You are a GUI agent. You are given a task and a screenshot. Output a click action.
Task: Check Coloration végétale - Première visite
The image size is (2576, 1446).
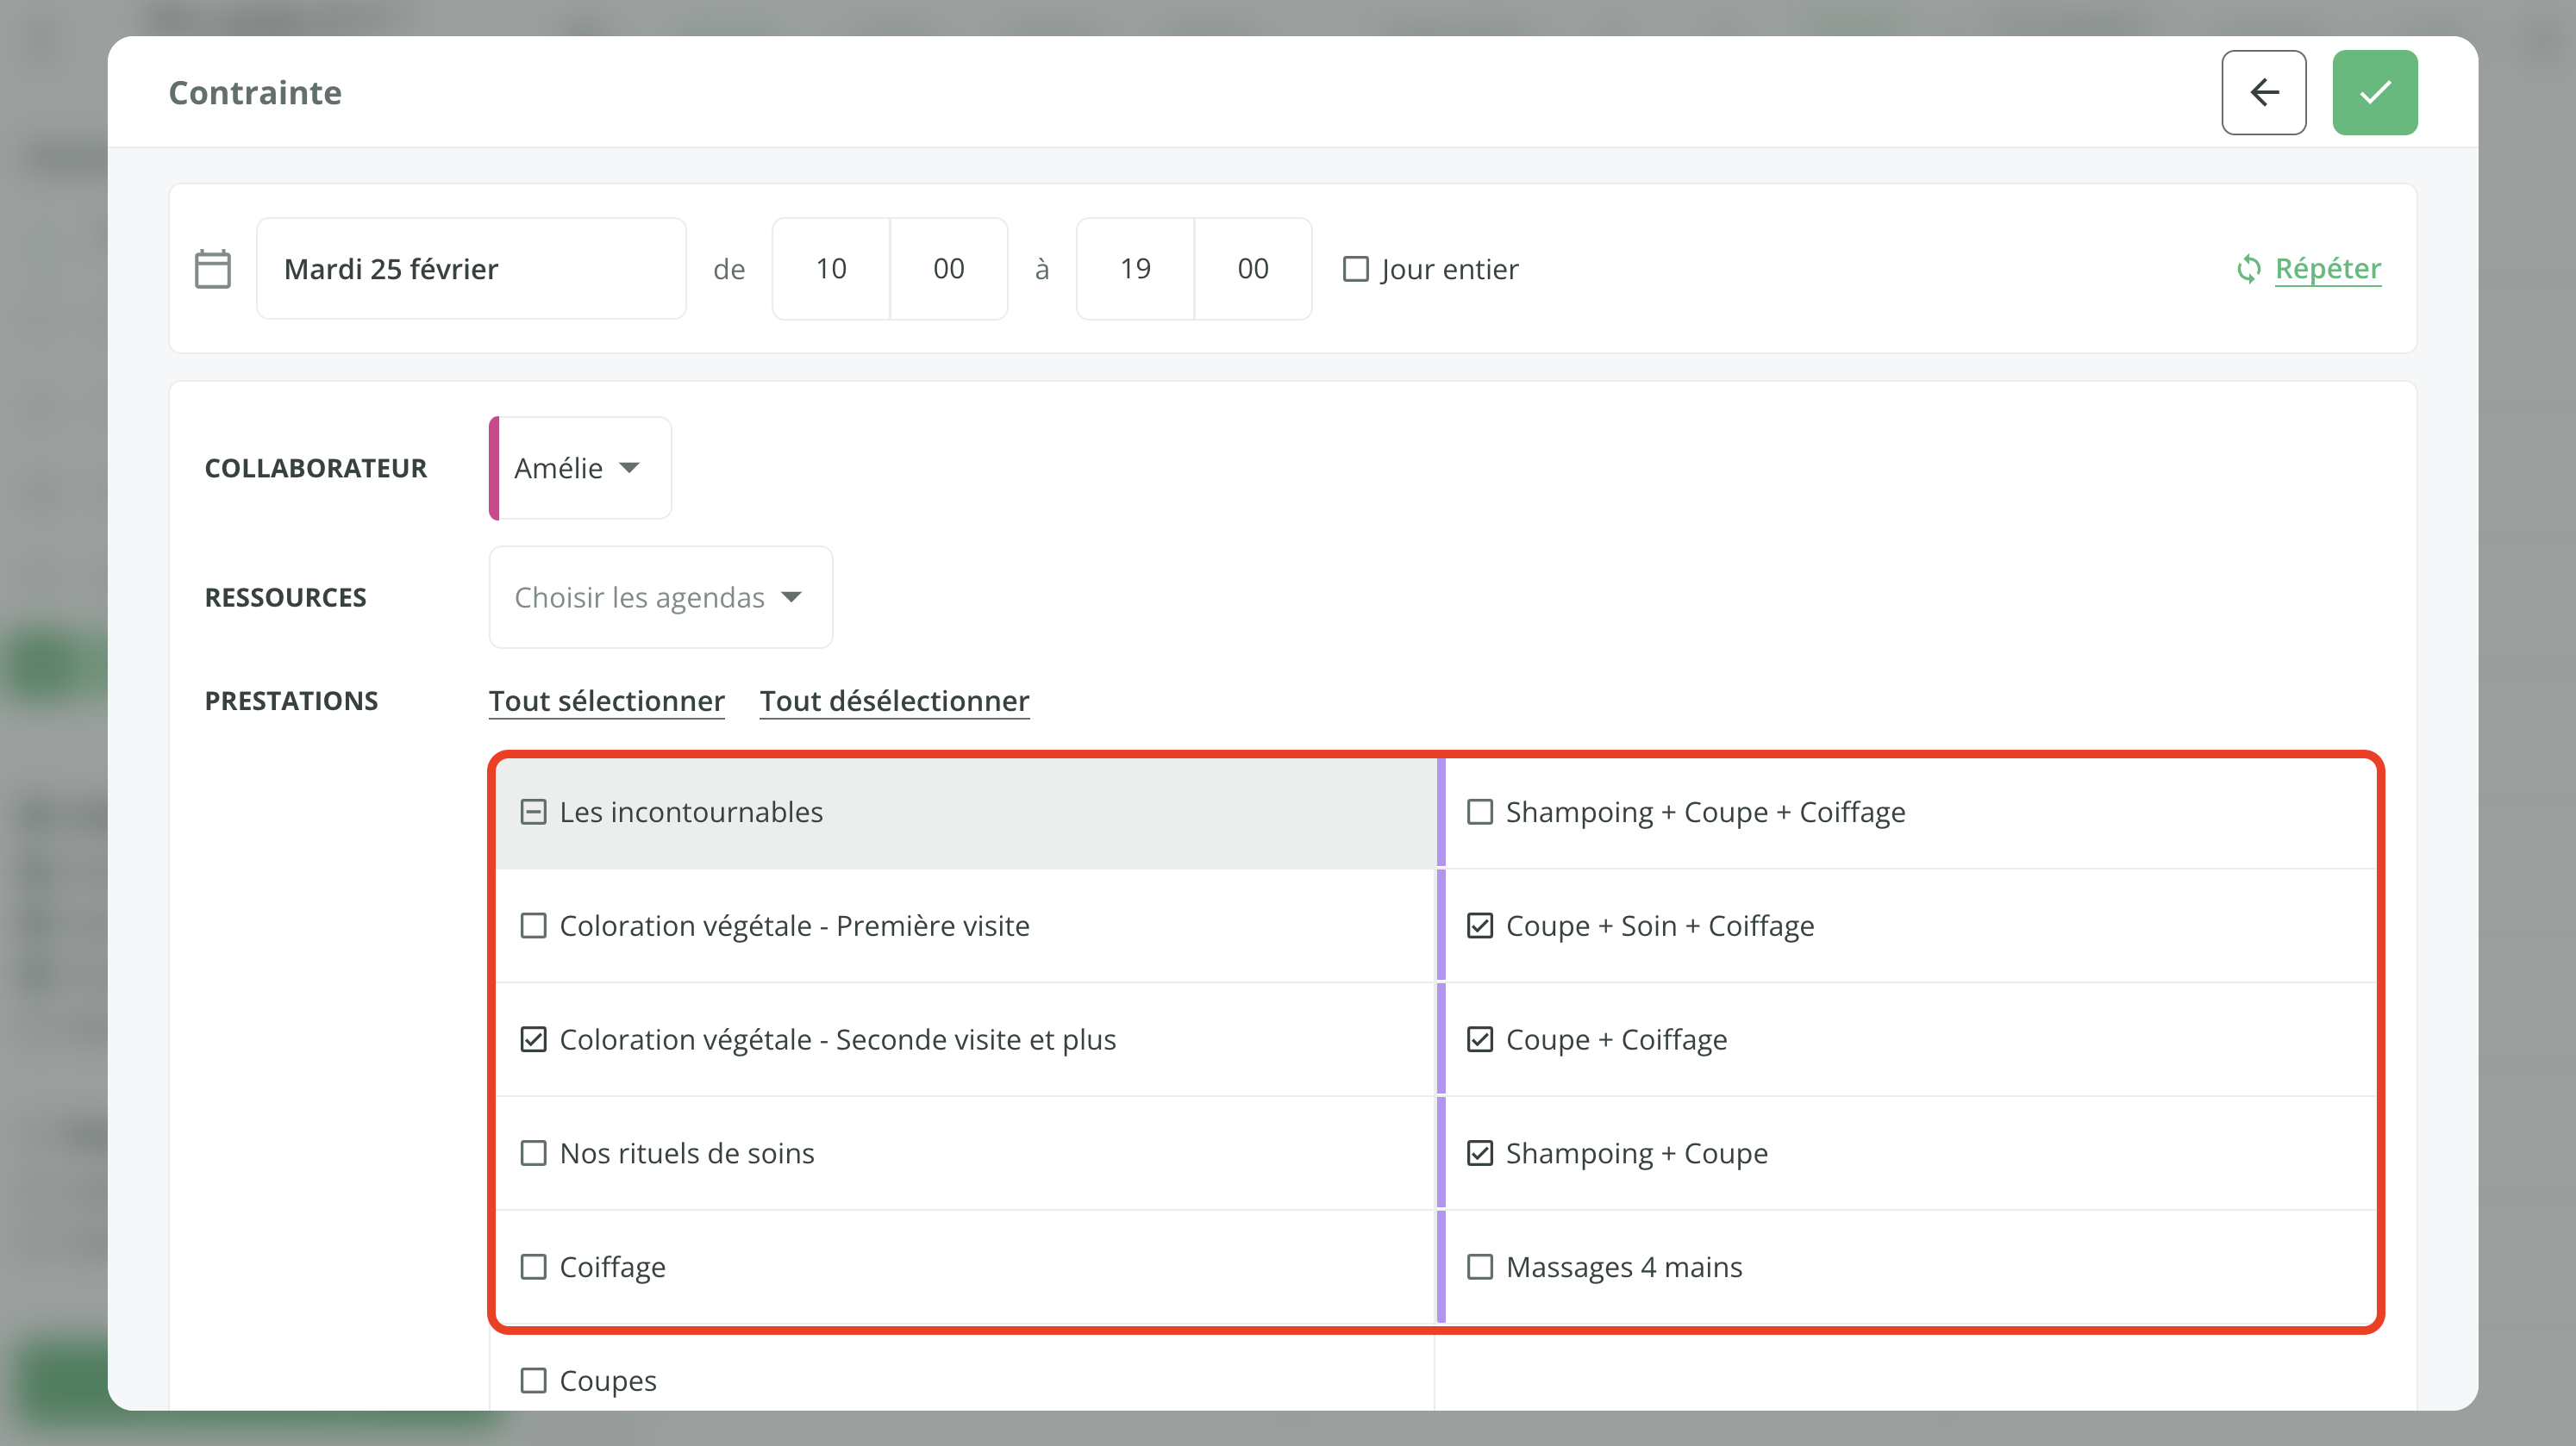[x=534, y=926]
